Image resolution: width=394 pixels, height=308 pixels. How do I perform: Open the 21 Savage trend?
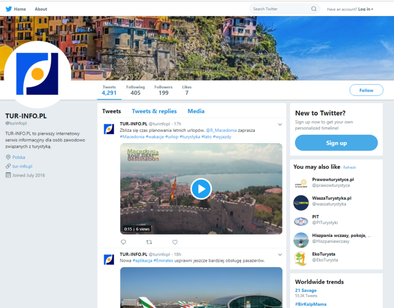tap(306, 290)
